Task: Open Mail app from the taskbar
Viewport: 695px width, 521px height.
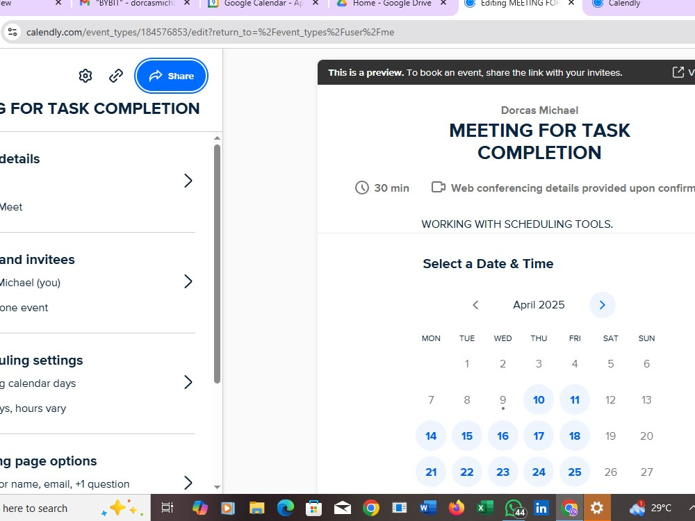Action: pos(342,508)
